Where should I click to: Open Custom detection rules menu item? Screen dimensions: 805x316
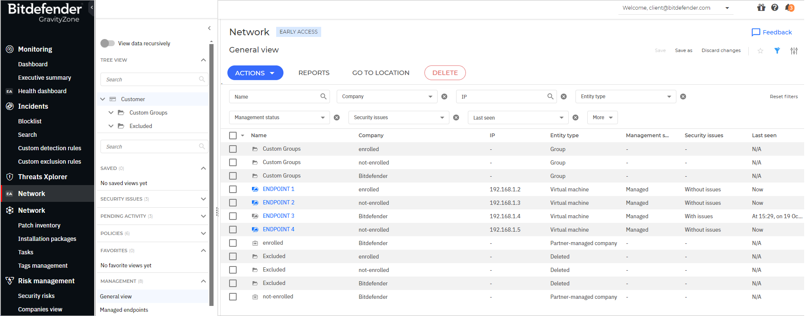click(x=50, y=148)
